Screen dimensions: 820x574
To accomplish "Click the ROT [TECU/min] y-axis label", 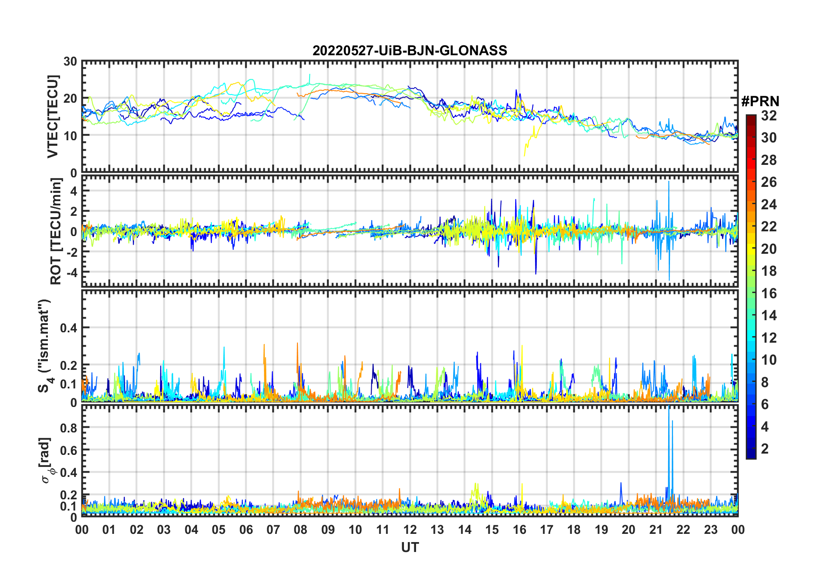I will pos(56,231).
